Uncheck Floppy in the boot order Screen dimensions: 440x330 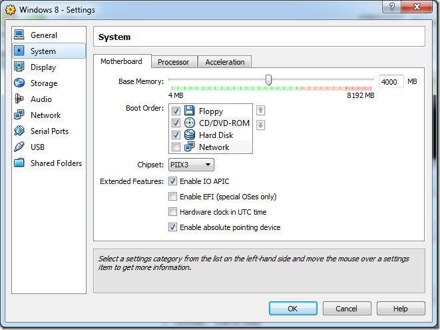point(176,111)
